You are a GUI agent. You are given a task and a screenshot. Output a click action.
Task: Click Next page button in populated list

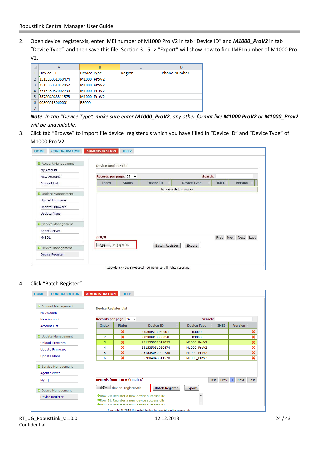click(x=241, y=380)
